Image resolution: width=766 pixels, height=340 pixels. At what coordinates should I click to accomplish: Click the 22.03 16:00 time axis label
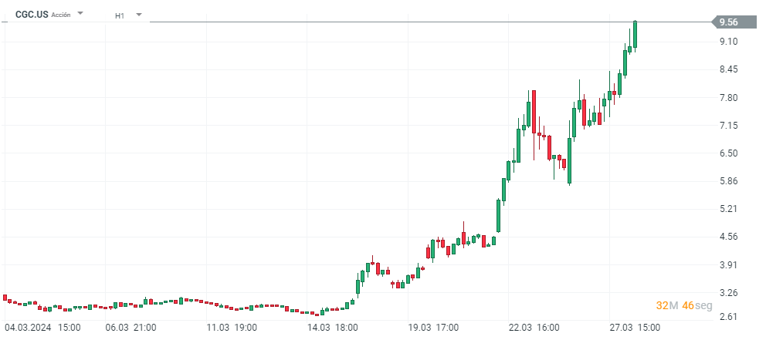pyautogui.click(x=534, y=328)
